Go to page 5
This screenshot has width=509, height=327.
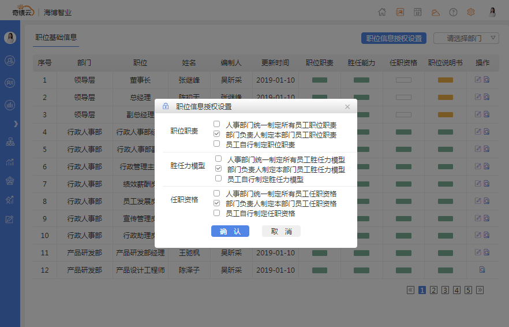[468, 290]
